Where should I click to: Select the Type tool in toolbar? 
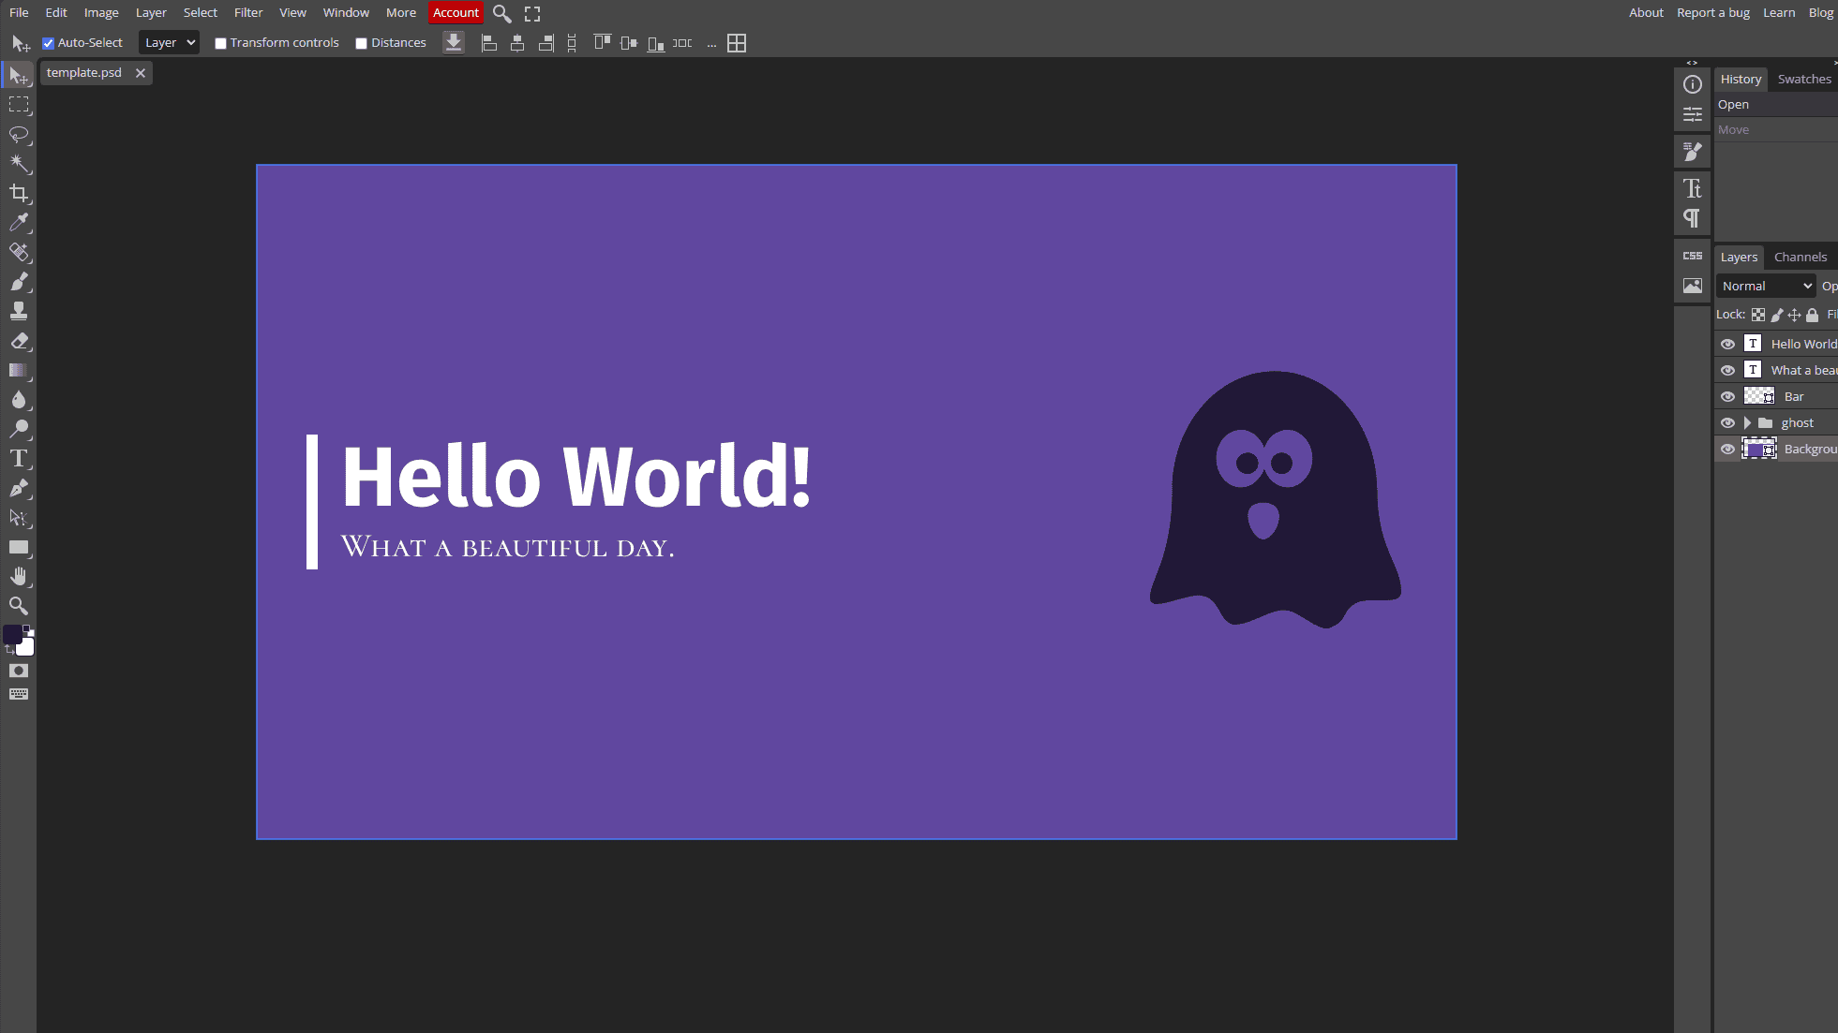(19, 459)
